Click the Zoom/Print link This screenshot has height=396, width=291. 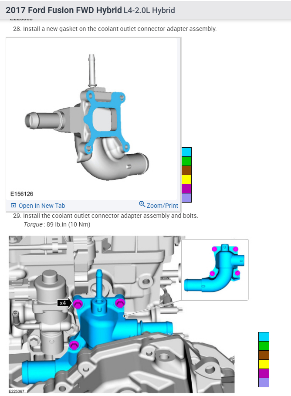tap(162, 206)
